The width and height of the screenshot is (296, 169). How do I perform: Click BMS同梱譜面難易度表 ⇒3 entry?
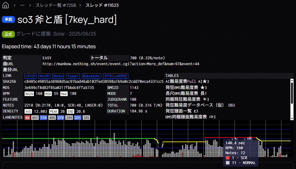point(190,117)
